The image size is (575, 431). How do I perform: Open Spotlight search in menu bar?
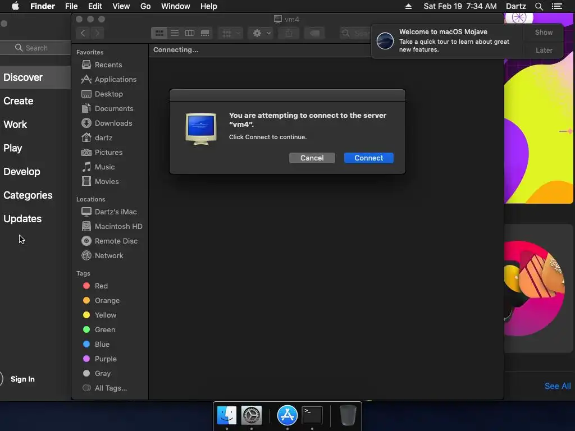pos(539,6)
